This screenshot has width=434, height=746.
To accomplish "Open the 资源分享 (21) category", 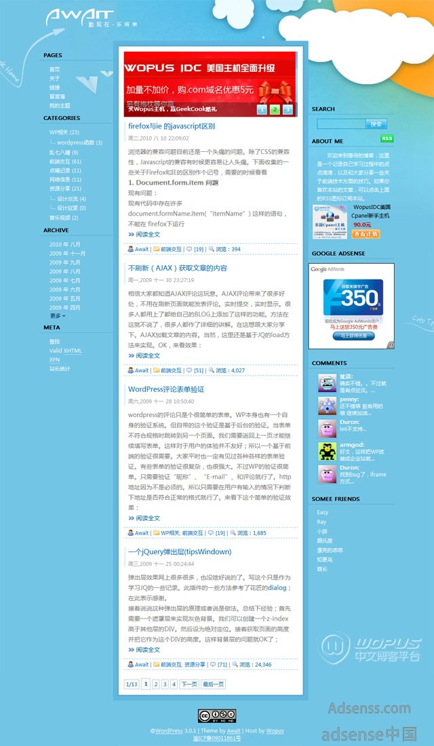I will (65, 189).
